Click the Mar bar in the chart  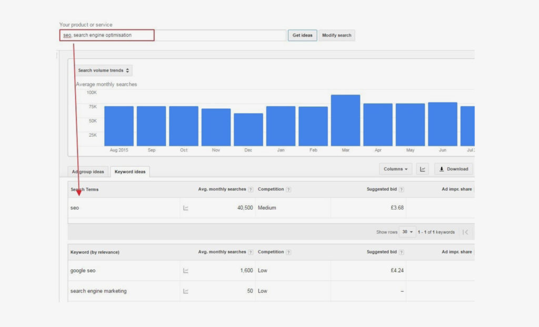coord(345,120)
